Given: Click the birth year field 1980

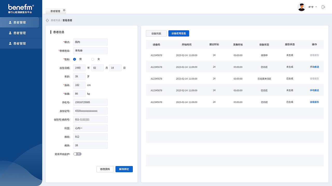Looking at the screenshot, I should click(79, 68).
